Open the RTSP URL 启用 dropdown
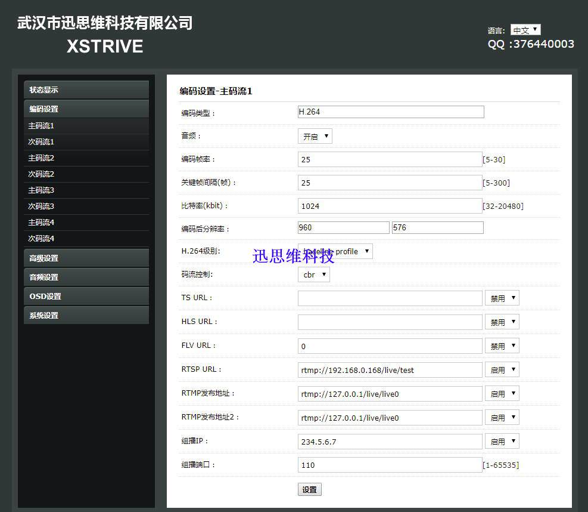The width and height of the screenshot is (588, 512). (x=502, y=370)
